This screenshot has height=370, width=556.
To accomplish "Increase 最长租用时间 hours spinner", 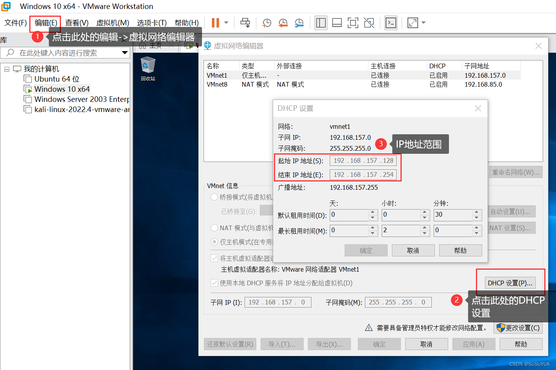I will [x=425, y=228].
